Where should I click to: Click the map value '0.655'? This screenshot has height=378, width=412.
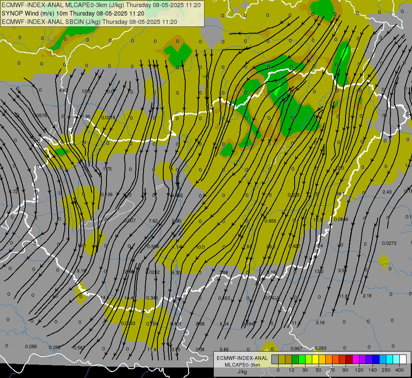point(270,221)
